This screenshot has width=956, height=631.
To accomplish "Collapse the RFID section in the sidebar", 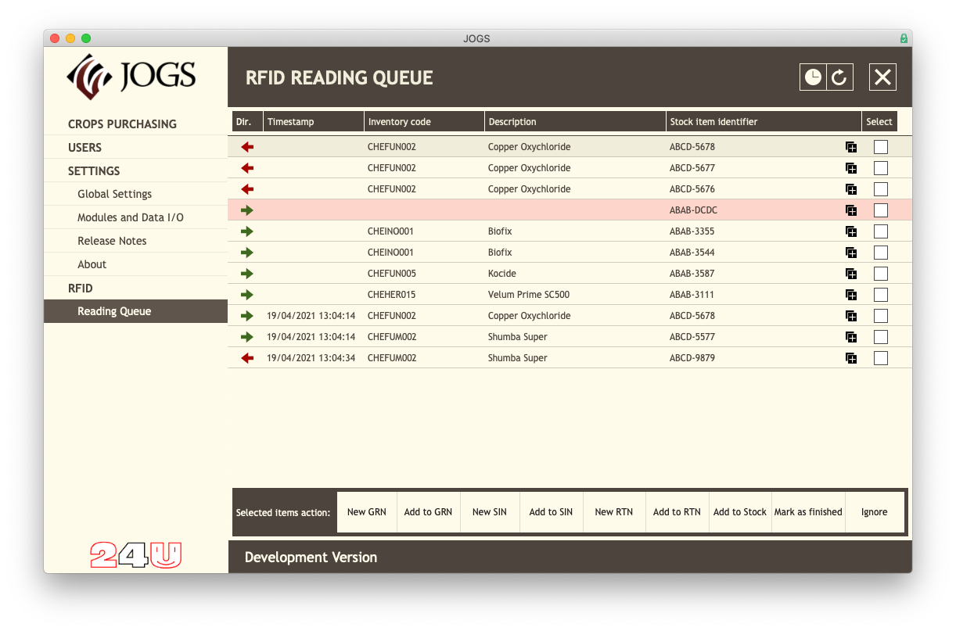I will pos(87,288).
